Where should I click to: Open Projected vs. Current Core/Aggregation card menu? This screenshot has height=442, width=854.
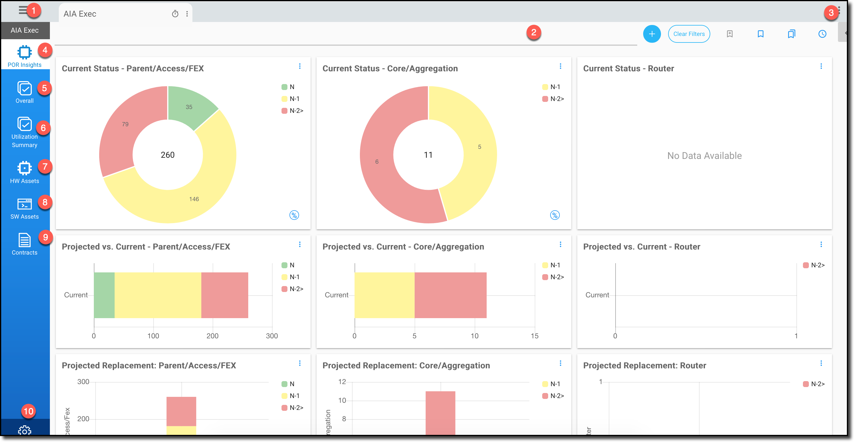tap(560, 244)
